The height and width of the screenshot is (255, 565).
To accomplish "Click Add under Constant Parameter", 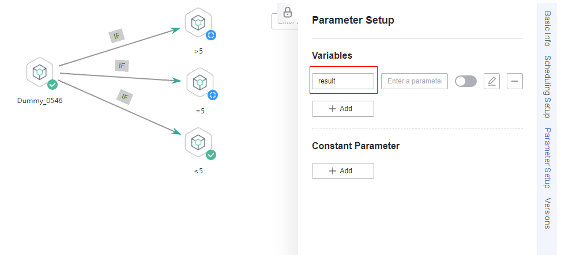I will pos(343,171).
